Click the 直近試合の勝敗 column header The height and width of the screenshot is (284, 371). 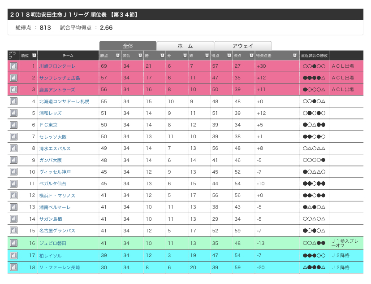pos(314,56)
